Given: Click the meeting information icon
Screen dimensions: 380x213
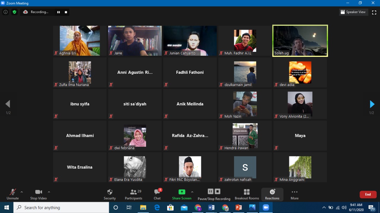Looking at the screenshot, I should coord(5,12).
